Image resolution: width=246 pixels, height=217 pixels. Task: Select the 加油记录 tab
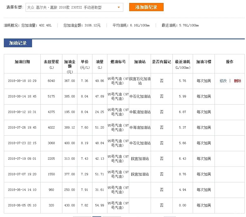(x=18, y=43)
